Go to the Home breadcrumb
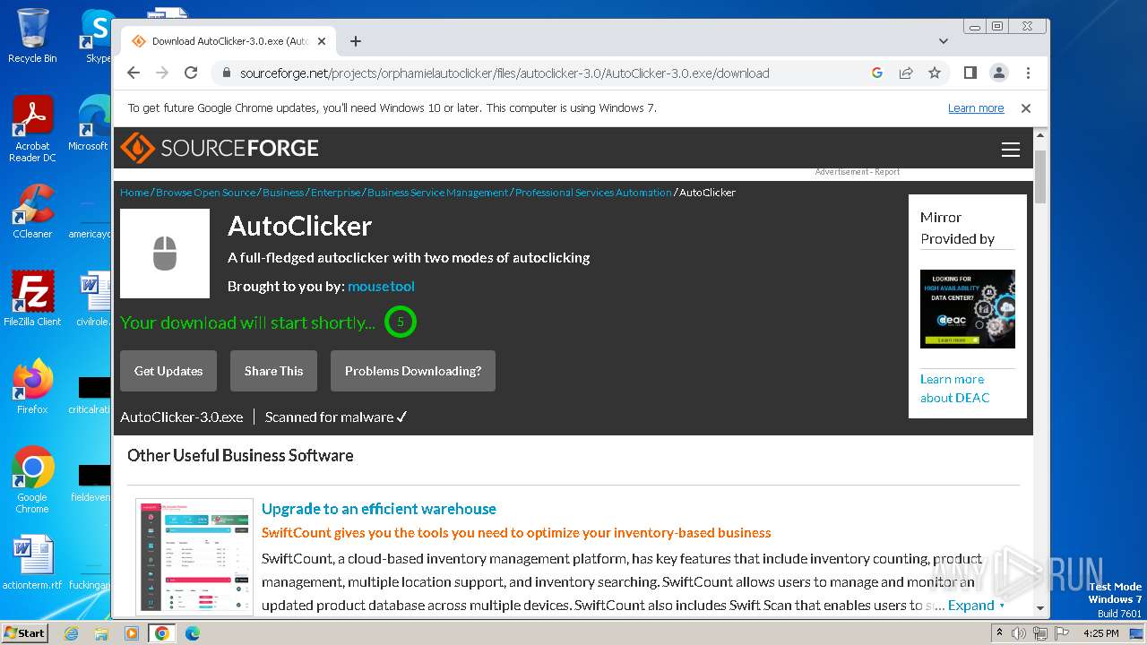Viewport: 1147px width, 645px height. point(134,193)
